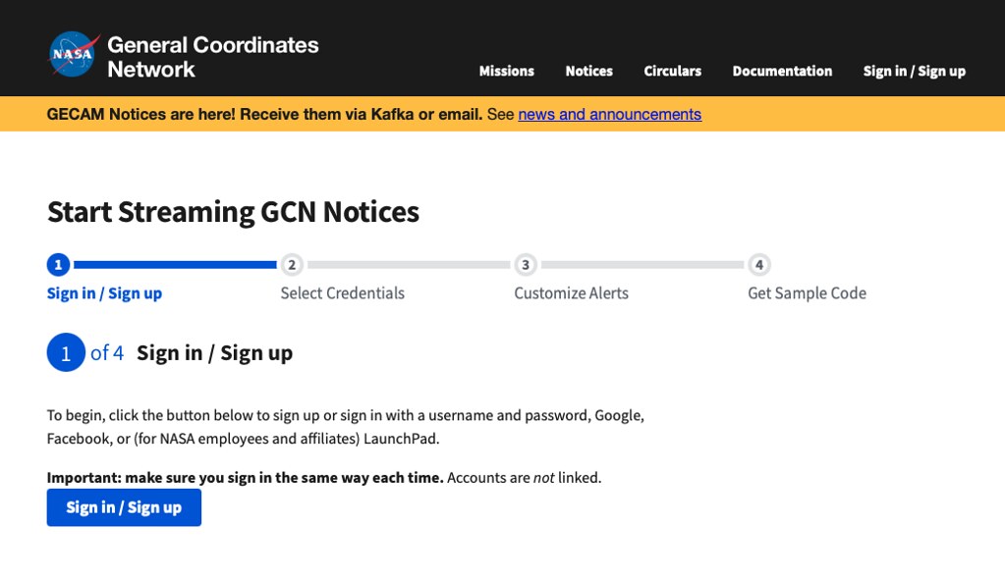Click the Start Streaming GCN Notices heading
The height and width of the screenshot is (580, 1005).
(233, 212)
